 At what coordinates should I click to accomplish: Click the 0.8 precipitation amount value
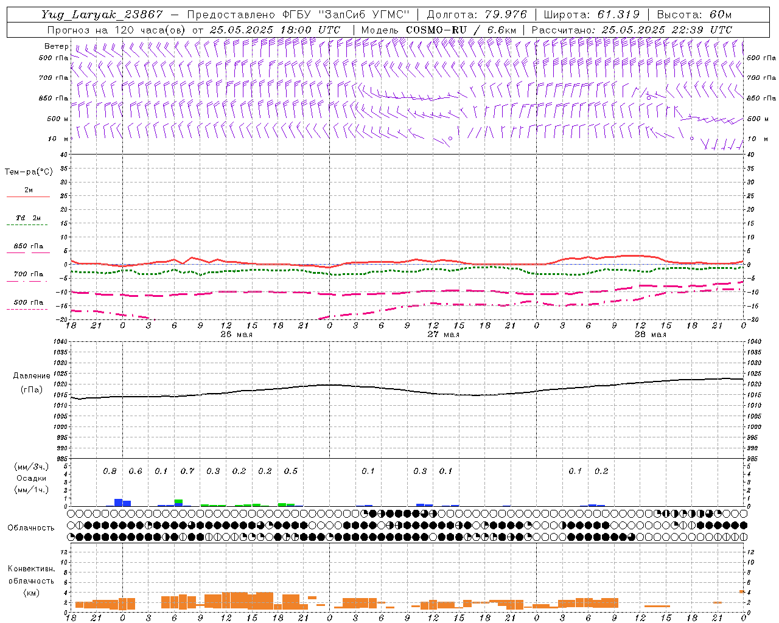point(110,472)
